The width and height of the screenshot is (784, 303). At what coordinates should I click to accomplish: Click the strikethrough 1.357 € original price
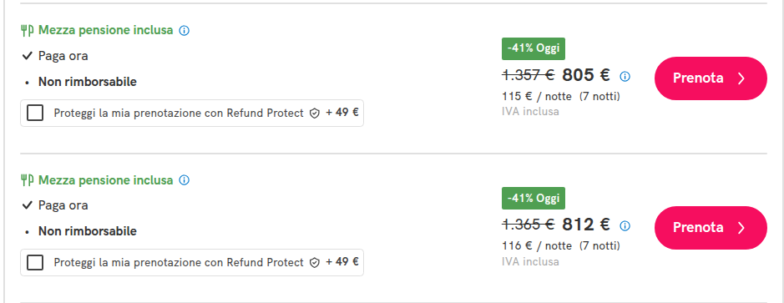tap(528, 75)
